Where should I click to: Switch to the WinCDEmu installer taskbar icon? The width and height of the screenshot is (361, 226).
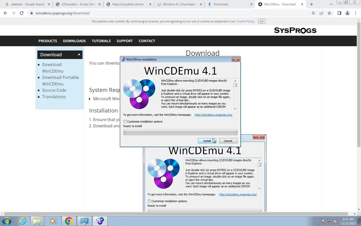100,221
